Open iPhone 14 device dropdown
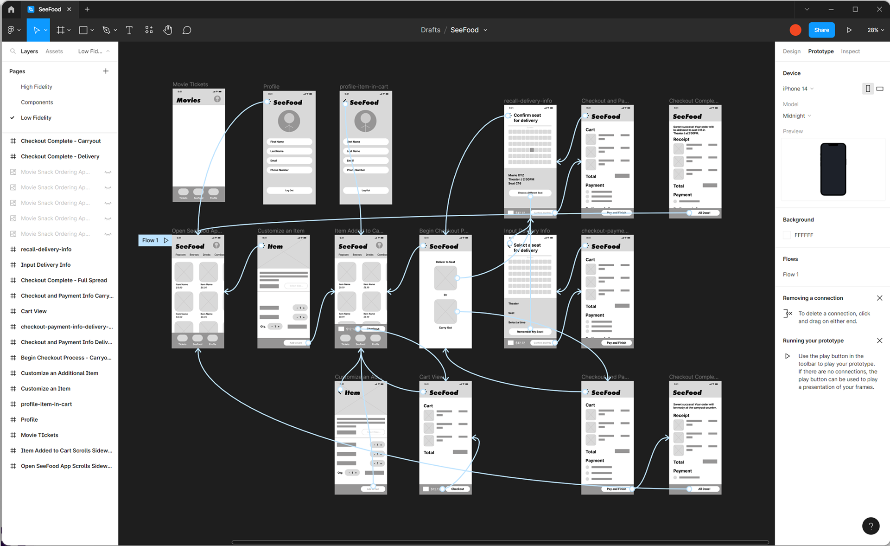This screenshot has width=890, height=546. (x=798, y=89)
